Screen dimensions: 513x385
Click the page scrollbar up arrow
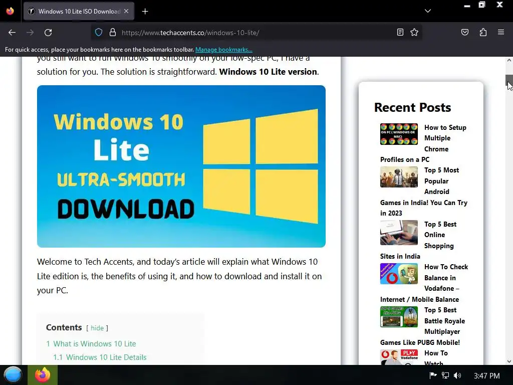509,60
